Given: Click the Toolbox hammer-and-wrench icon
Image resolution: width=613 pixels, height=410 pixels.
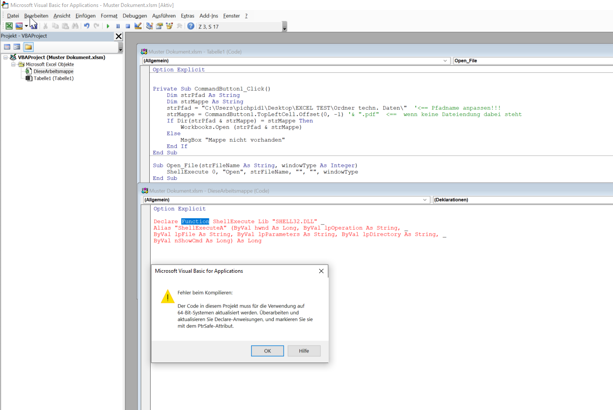Looking at the screenshot, I should pos(179,26).
